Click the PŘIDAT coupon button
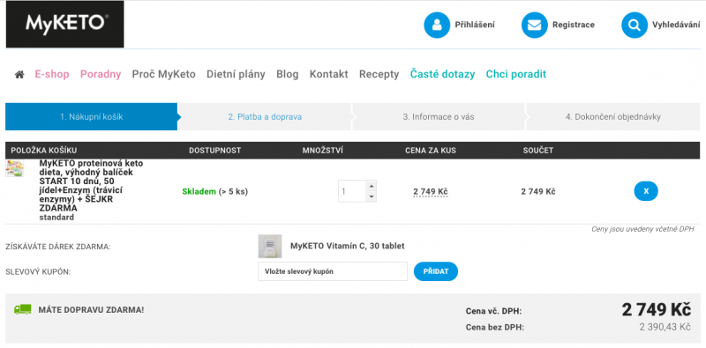Viewport: 706px width, 348px height. 435,271
